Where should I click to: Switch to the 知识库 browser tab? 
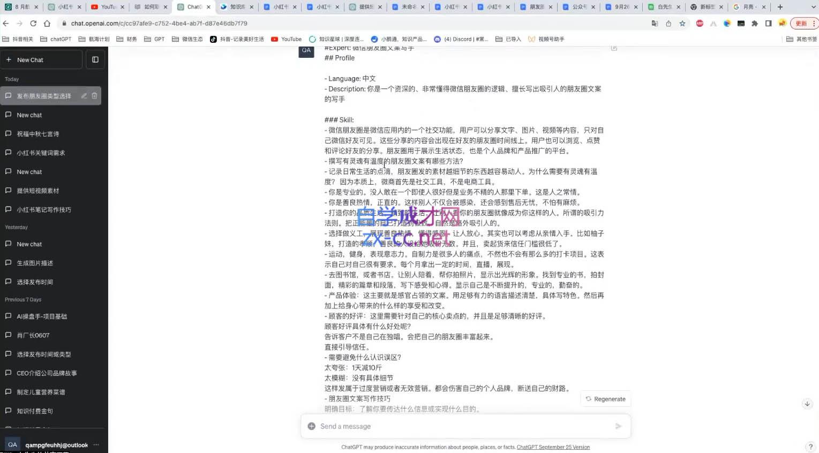pyautogui.click(x=237, y=7)
